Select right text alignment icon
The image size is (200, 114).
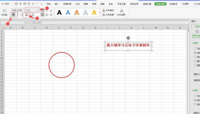51,15
